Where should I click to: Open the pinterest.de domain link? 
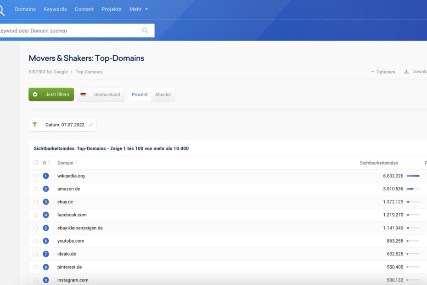tap(69, 267)
